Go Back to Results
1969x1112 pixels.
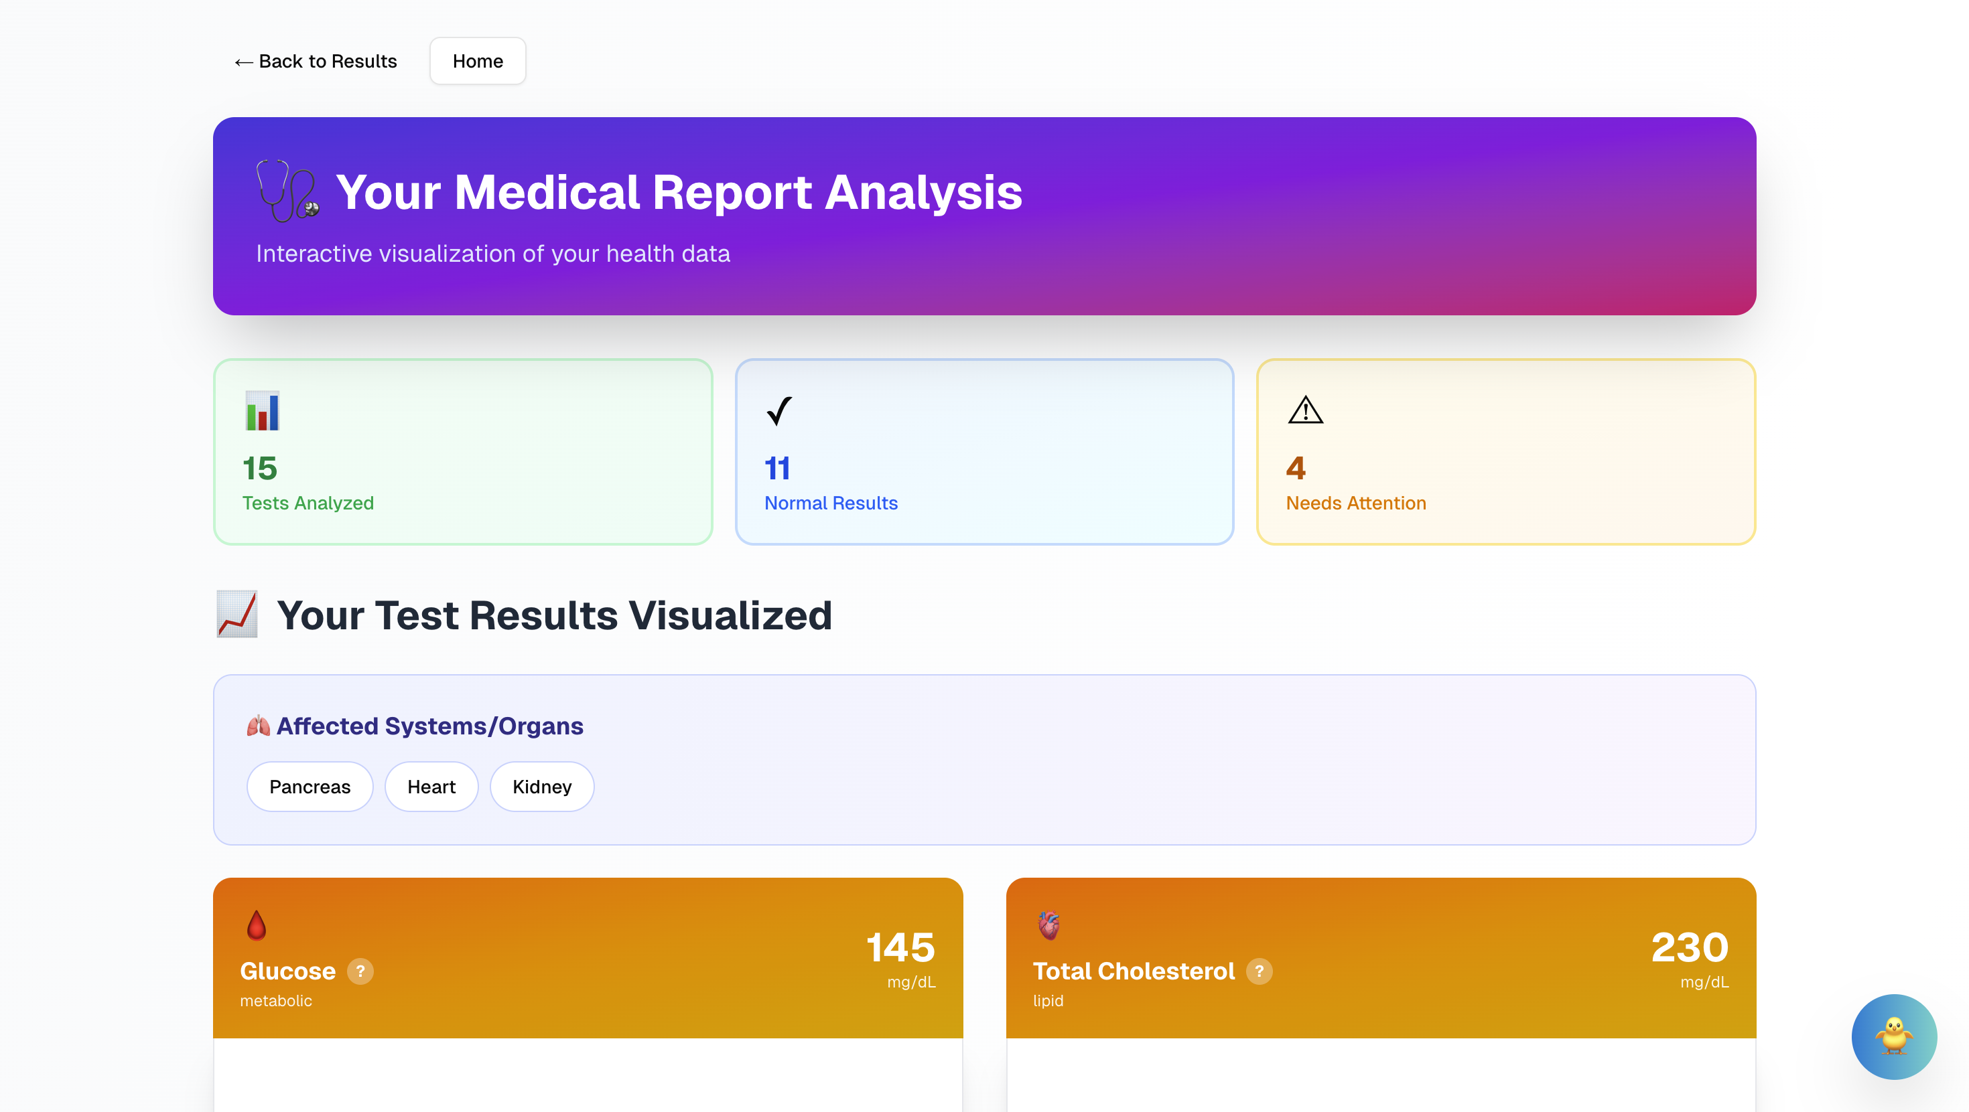pyautogui.click(x=316, y=61)
